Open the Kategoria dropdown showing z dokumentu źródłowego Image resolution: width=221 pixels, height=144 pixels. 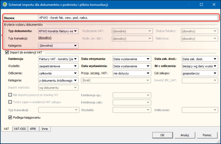click(58, 81)
